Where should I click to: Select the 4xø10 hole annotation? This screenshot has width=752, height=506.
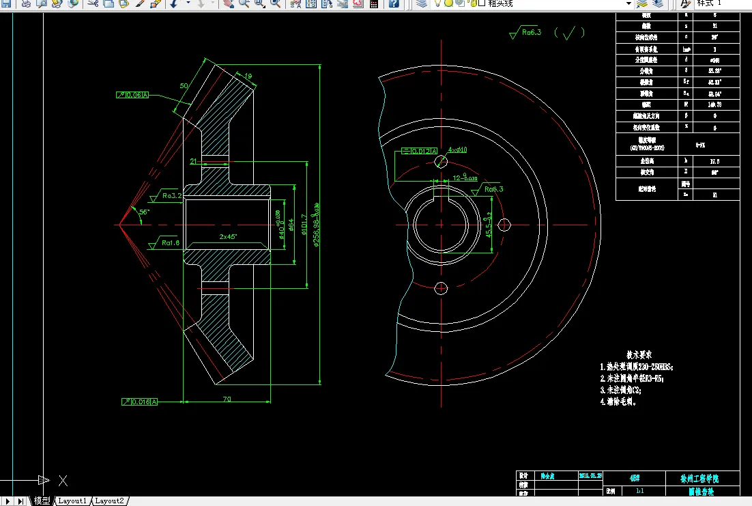click(457, 150)
